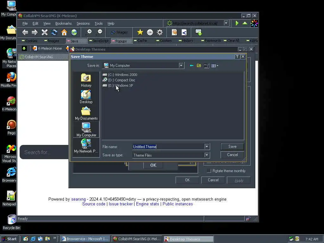Expand the File name dropdown arrow
The width and height of the screenshot is (324, 243).
click(x=207, y=146)
